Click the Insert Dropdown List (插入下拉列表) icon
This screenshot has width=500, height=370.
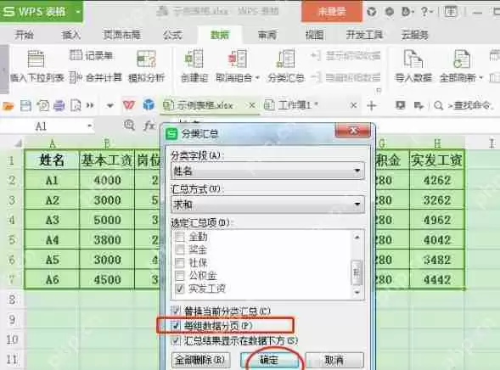36,59
